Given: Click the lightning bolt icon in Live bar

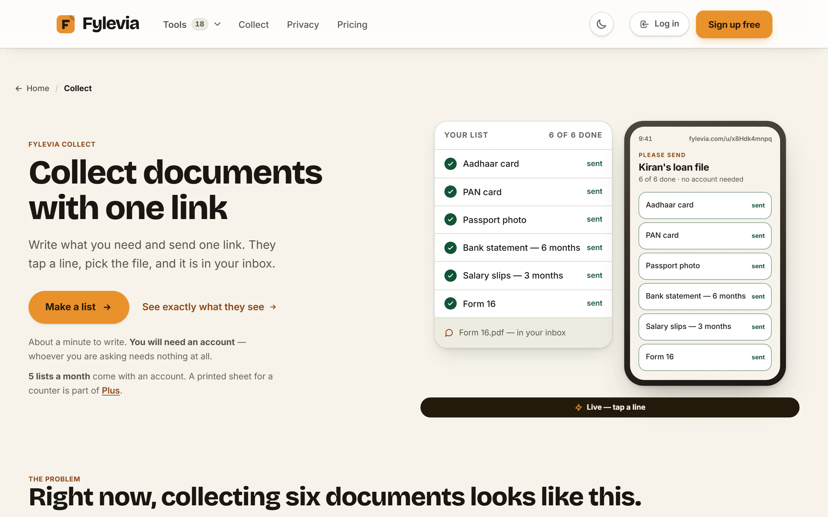Looking at the screenshot, I should [578, 407].
